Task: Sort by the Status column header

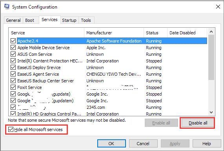Action: click(155, 33)
